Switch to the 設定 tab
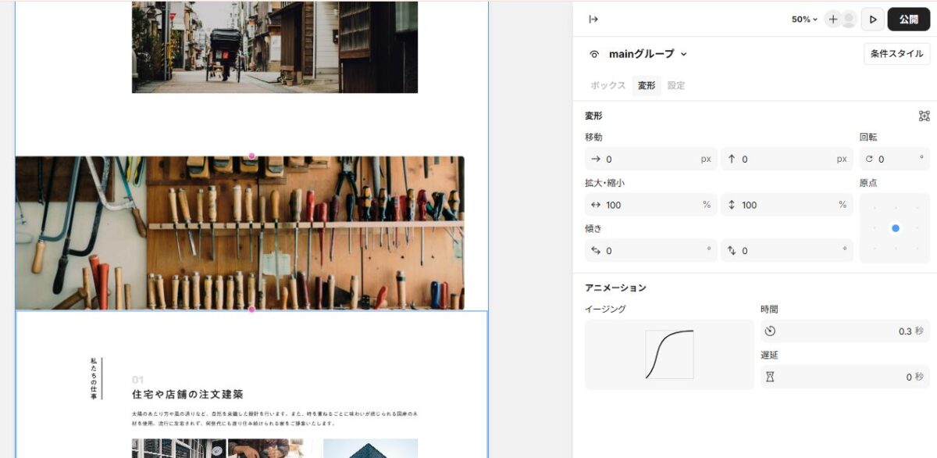937x458 pixels. 675,86
